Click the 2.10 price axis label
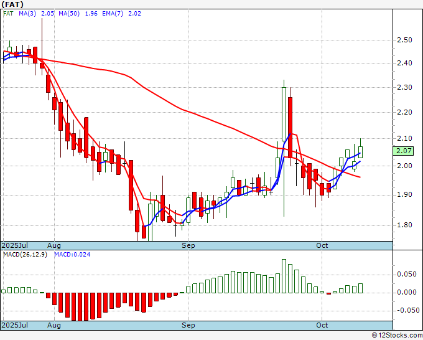 404,138
